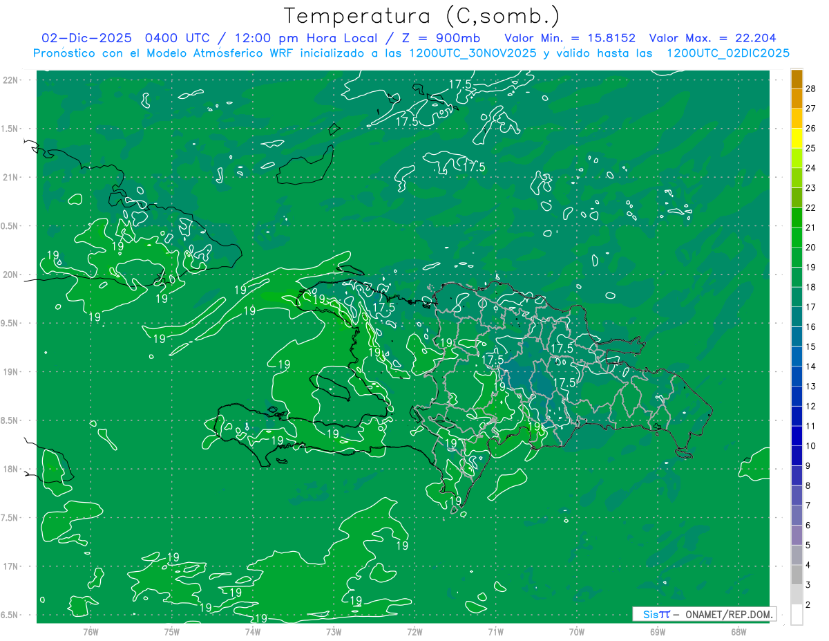Click the legend color swatch between 8 and 9
The width and height of the screenshot is (829, 641).
pyautogui.click(x=797, y=476)
